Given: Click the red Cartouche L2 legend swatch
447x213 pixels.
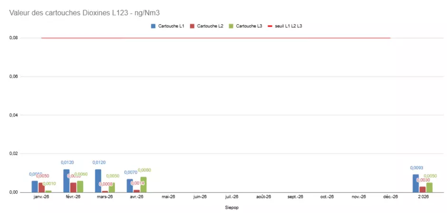Looking at the screenshot, I should (x=192, y=26).
